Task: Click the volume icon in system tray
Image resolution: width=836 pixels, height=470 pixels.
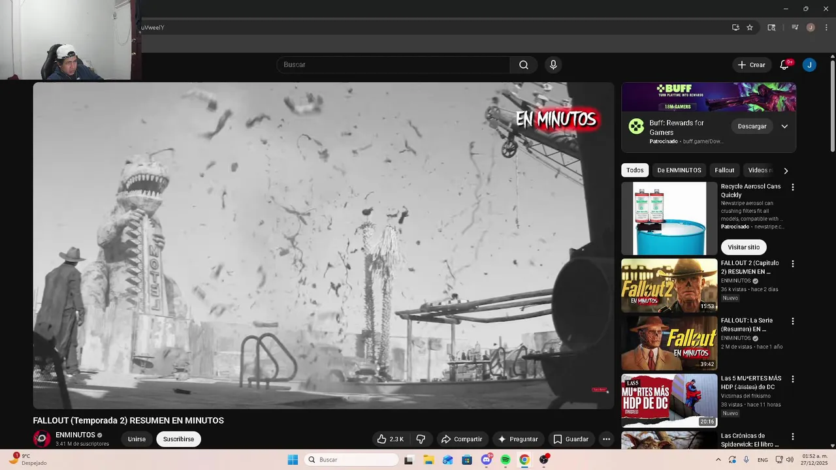Action: 789,460
